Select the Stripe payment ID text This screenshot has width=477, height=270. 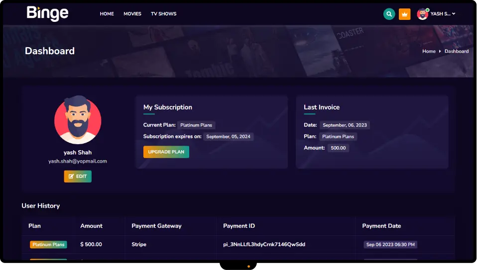264,245
